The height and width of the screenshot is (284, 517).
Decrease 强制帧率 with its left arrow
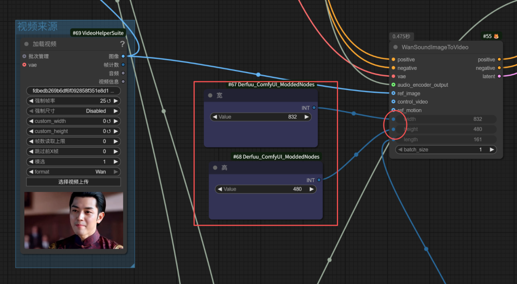coord(31,101)
